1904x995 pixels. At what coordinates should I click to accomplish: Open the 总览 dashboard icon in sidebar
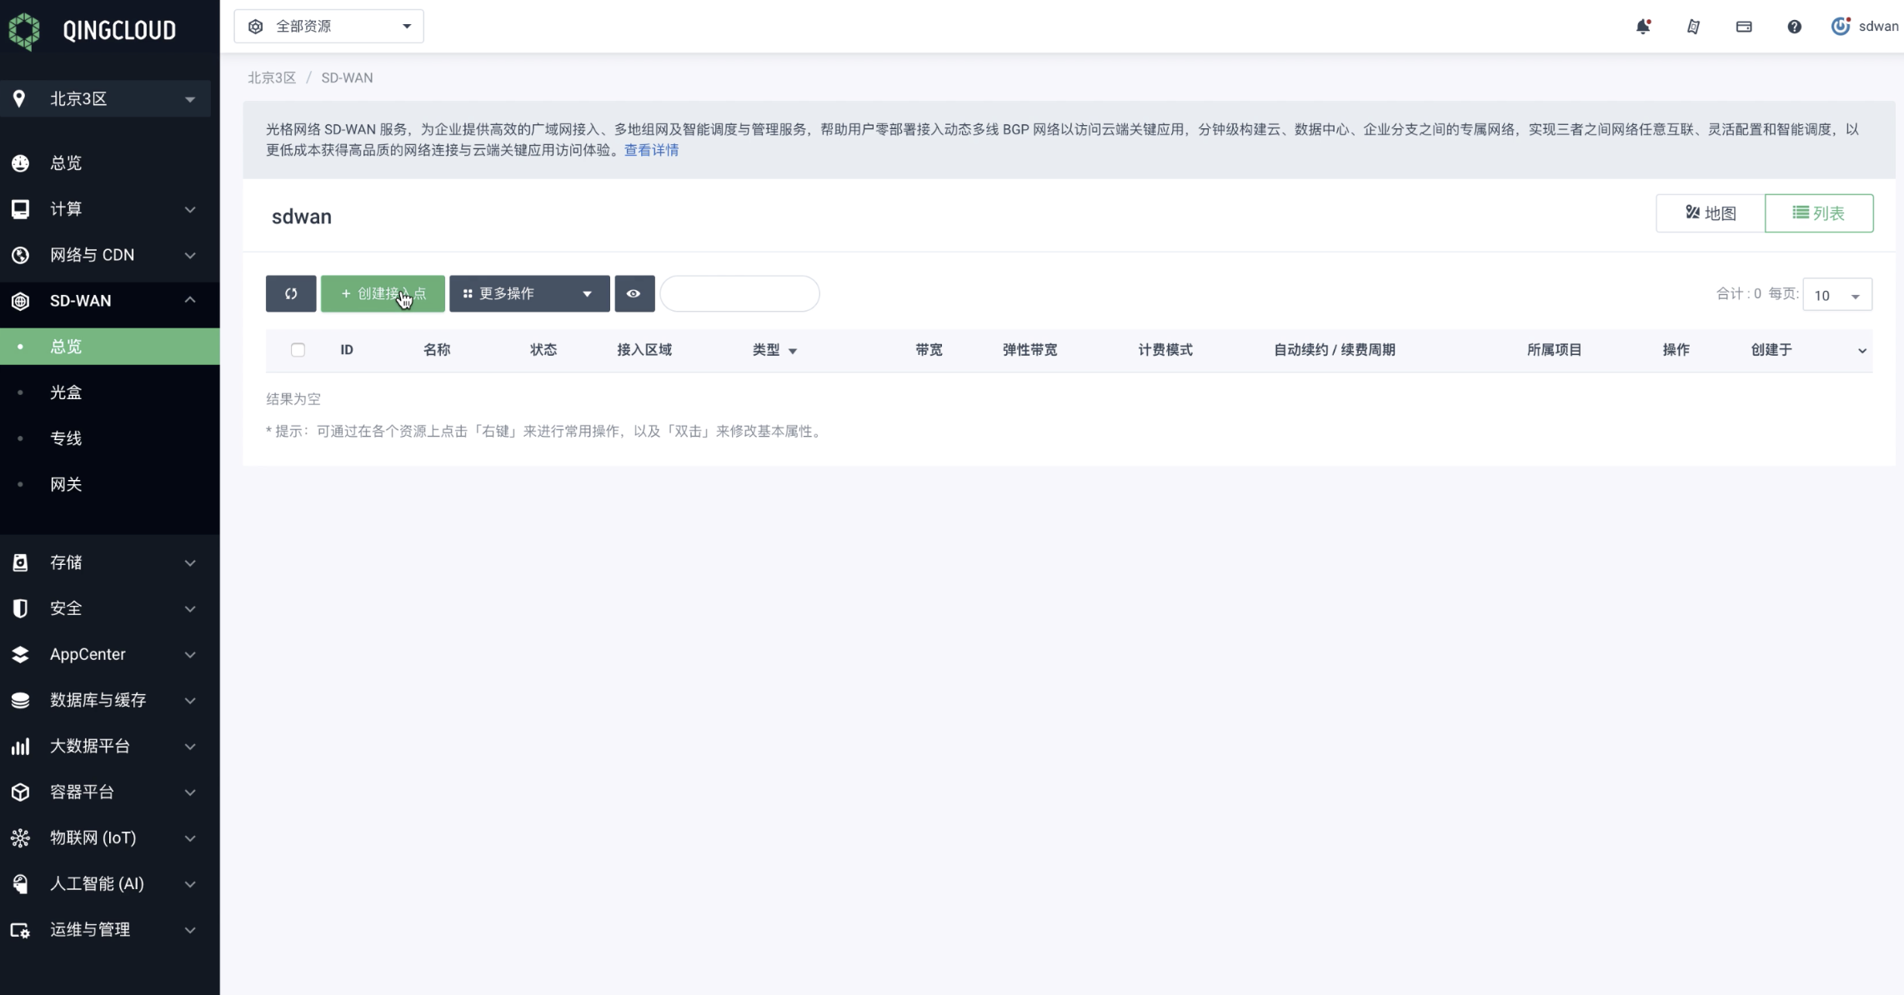coord(20,163)
